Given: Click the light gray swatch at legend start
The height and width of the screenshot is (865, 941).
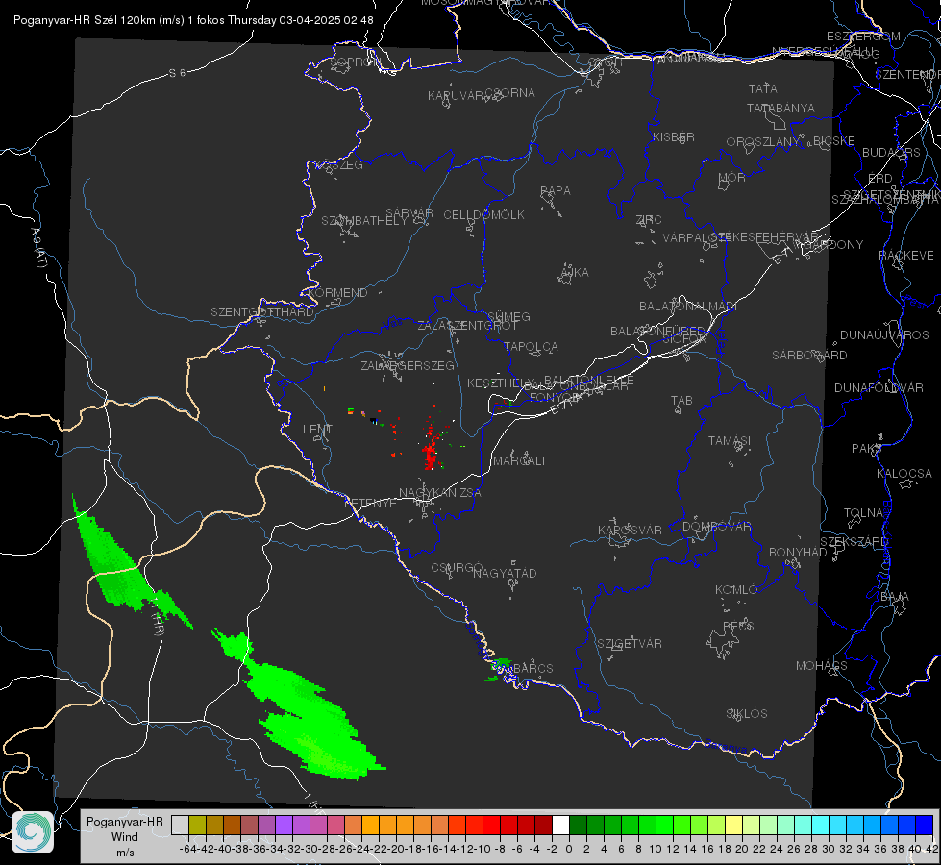Looking at the screenshot, I should click(180, 825).
